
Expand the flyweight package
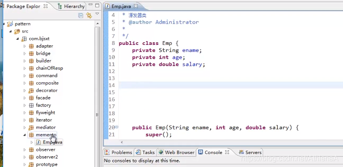click(25, 113)
